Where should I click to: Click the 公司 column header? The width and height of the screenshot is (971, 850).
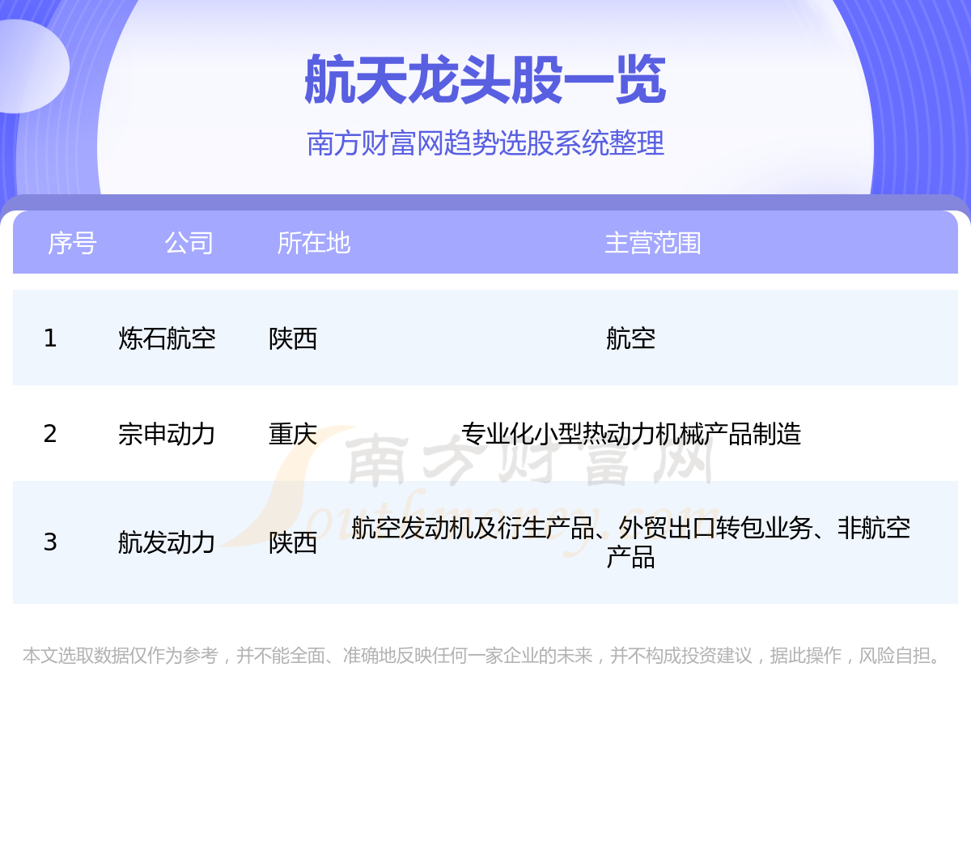point(189,243)
